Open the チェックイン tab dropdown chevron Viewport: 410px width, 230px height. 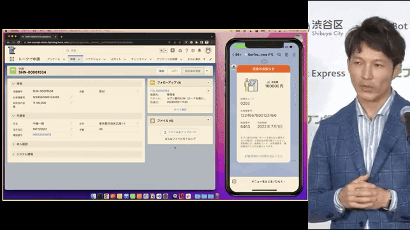pyautogui.click(x=150, y=59)
